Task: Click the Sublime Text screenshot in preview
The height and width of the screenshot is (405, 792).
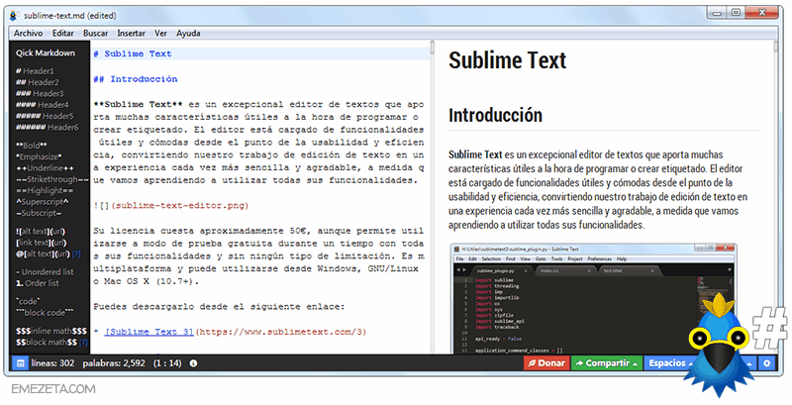Action: point(594,298)
